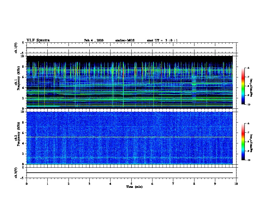The image size is (266, 206).
Task: Click the "8" kHz tick of the ch.2 spectrogram
Action: click(x=23, y=123)
